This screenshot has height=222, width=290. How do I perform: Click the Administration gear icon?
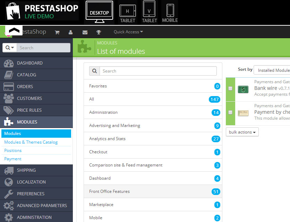click(9, 217)
